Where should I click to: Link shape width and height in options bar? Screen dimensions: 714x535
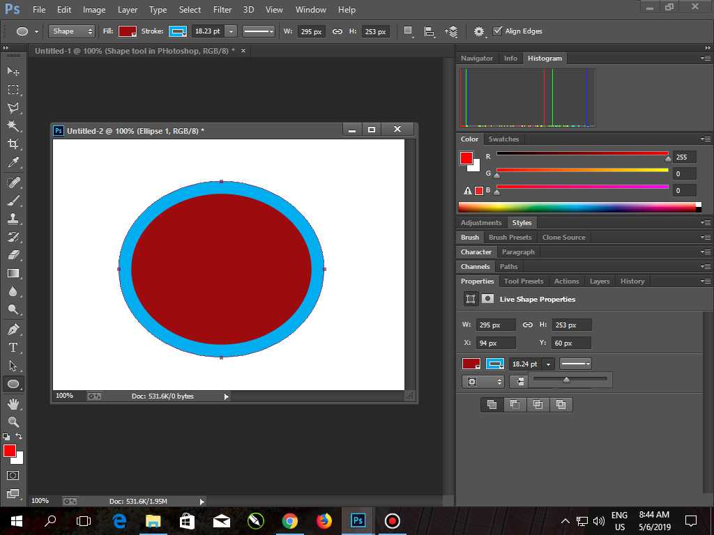pyautogui.click(x=337, y=31)
